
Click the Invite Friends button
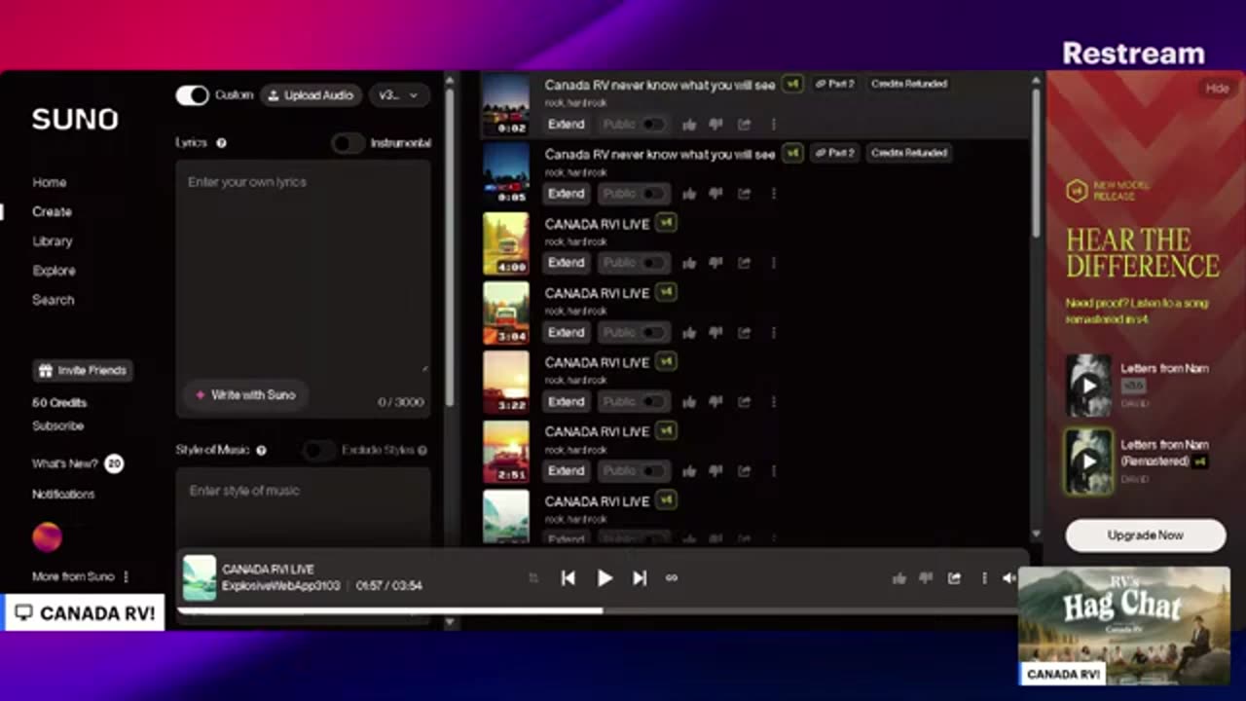83,370
